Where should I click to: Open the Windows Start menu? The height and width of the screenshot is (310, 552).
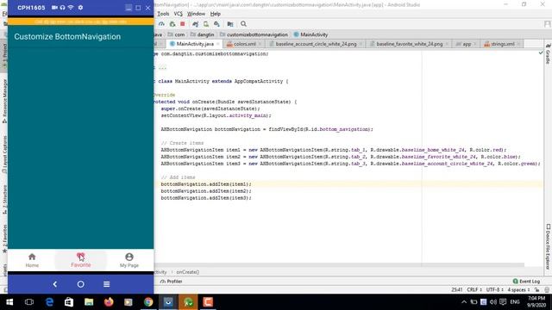click(x=9, y=302)
